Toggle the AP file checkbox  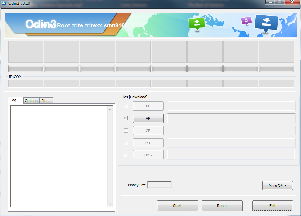pyautogui.click(x=126, y=118)
